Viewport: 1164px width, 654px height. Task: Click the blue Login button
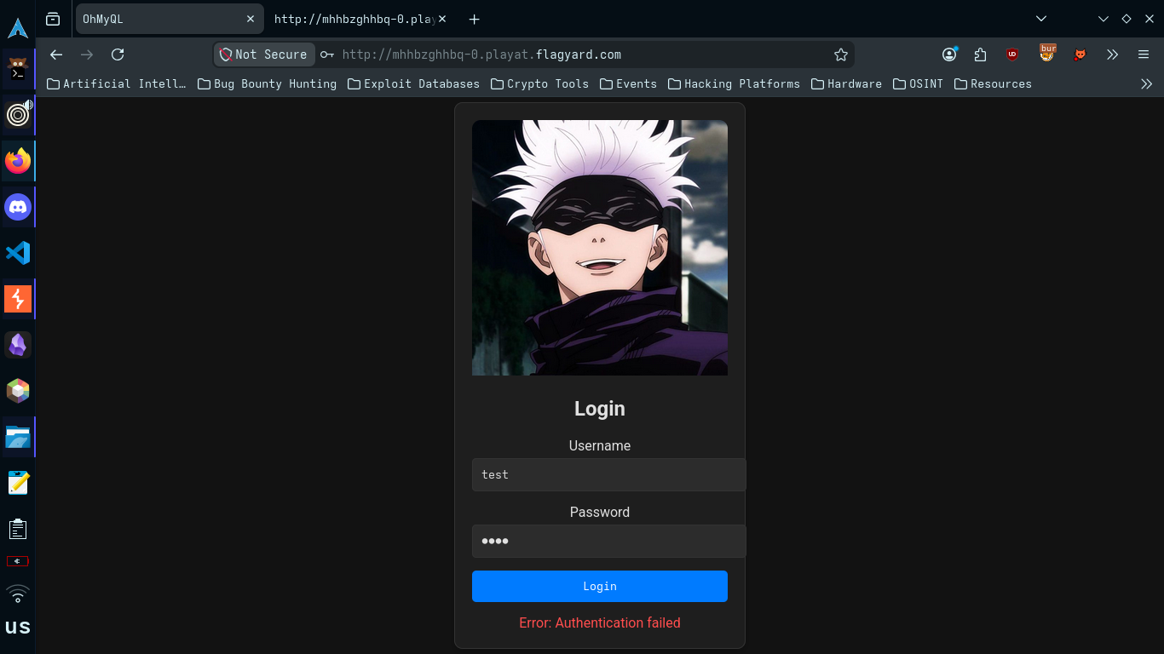(x=600, y=586)
